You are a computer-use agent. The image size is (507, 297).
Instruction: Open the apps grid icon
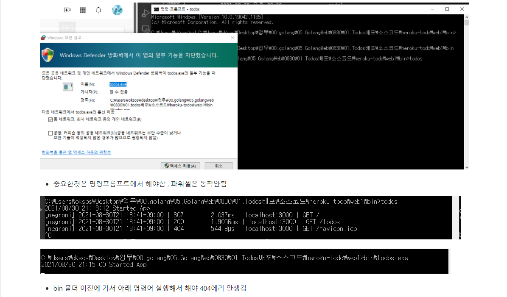click(83, 10)
